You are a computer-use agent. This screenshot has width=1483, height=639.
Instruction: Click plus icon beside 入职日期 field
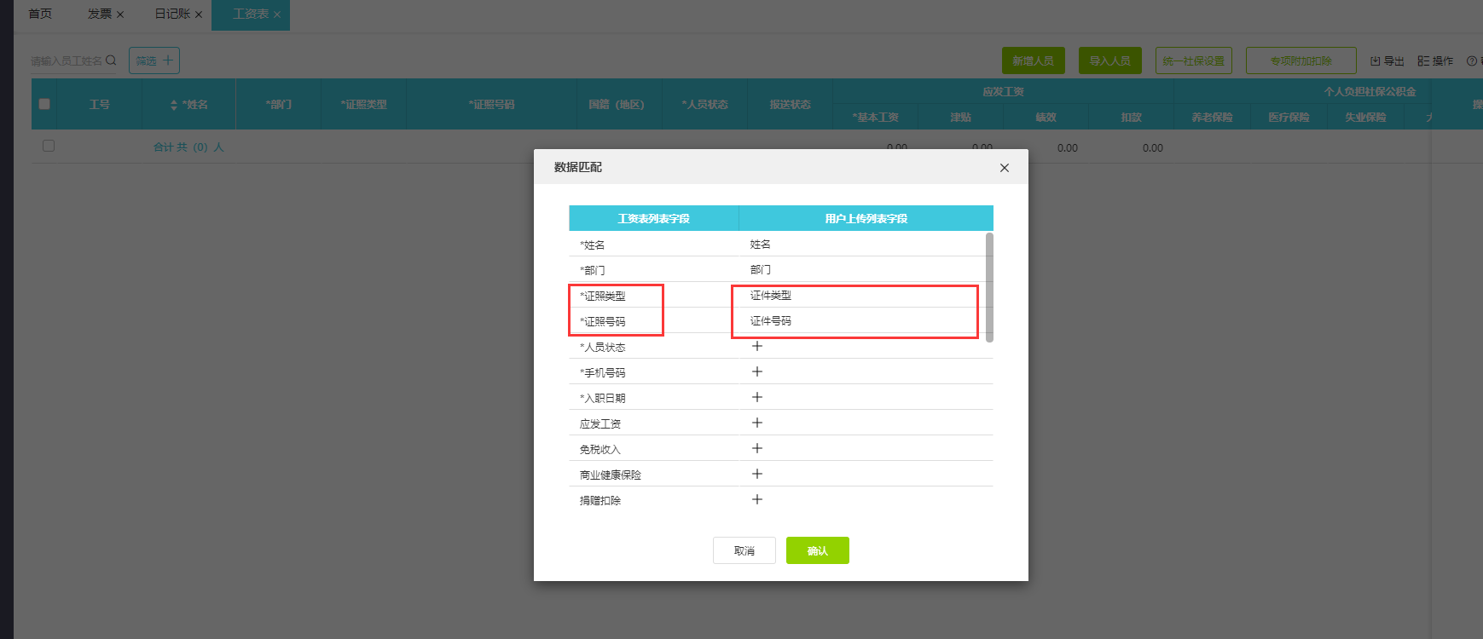tap(757, 397)
